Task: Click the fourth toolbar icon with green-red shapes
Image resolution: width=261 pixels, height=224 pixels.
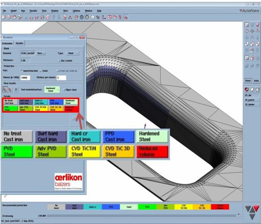Action: coord(20,17)
